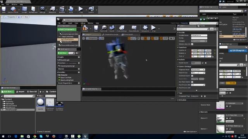The width and height of the screenshot is (248, 139).
Task: Save the blueprint in Blueprint editor toolbar
Action: click(96, 29)
